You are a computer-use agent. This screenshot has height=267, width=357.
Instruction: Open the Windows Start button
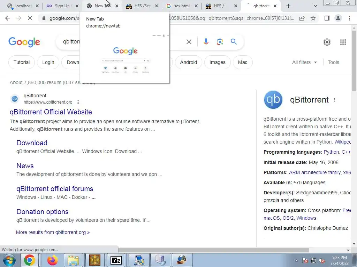9,260
